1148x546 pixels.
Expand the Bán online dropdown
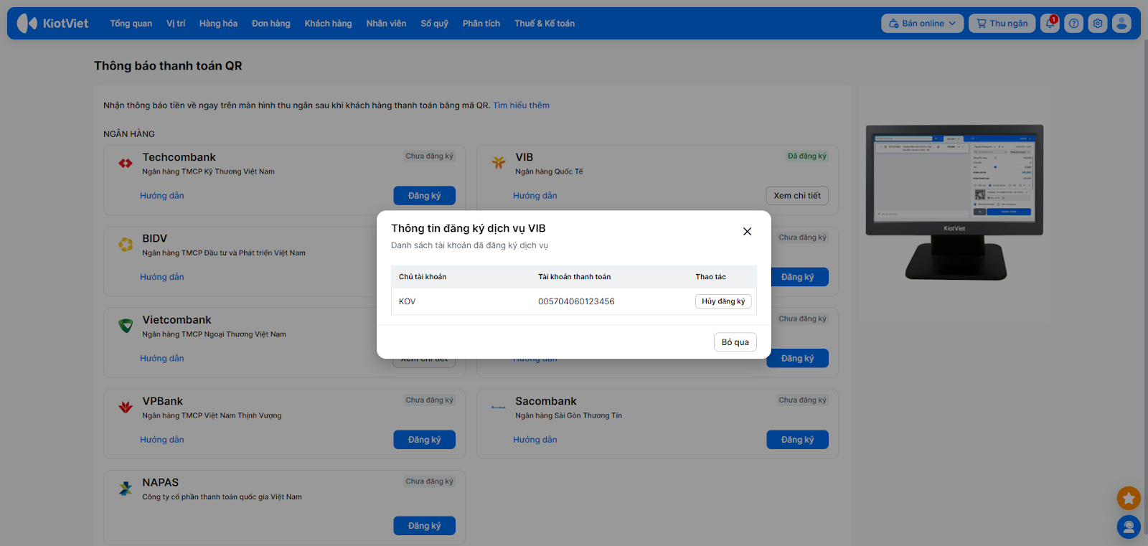pyautogui.click(x=922, y=24)
